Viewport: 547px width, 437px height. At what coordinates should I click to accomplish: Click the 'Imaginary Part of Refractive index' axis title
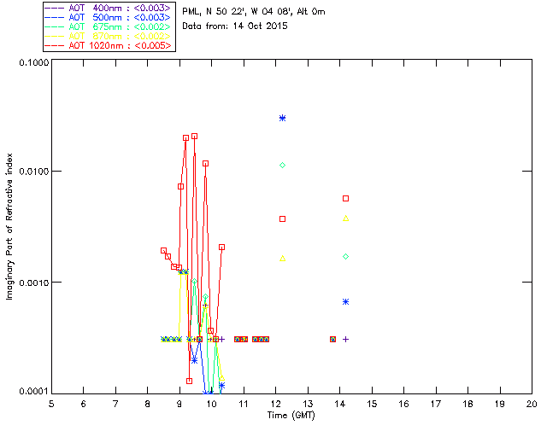(x=9, y=226)
